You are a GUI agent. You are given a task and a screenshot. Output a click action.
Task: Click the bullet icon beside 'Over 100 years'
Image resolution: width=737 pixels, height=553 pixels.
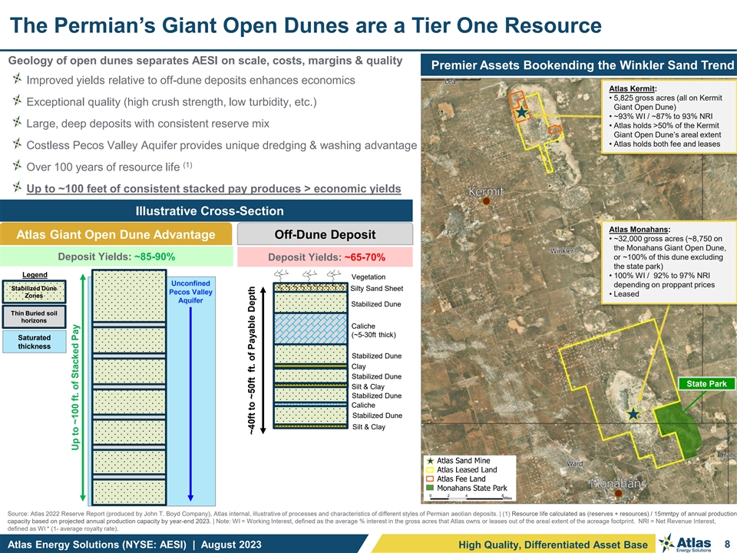16,167
